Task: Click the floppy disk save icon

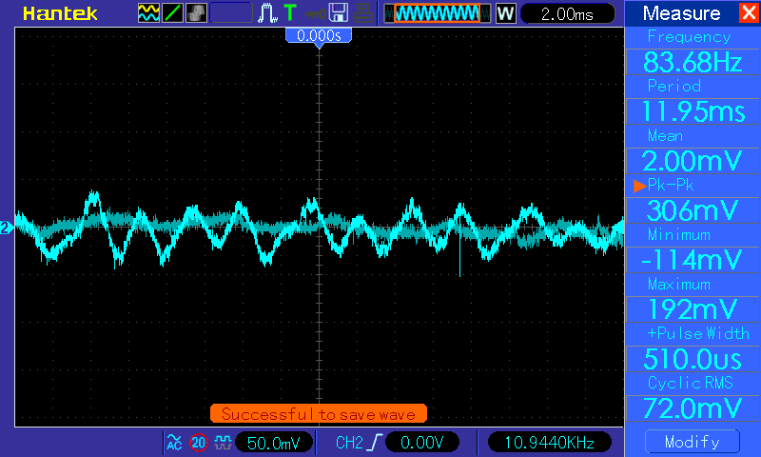Action: pyautogui.click(x=339, y=13)
